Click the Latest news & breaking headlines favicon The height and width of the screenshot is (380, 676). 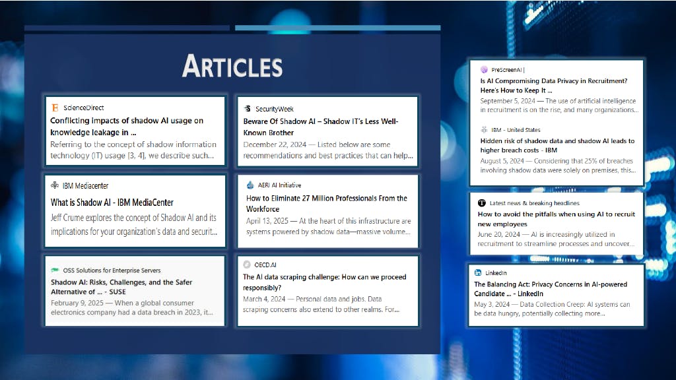(481, 203)
